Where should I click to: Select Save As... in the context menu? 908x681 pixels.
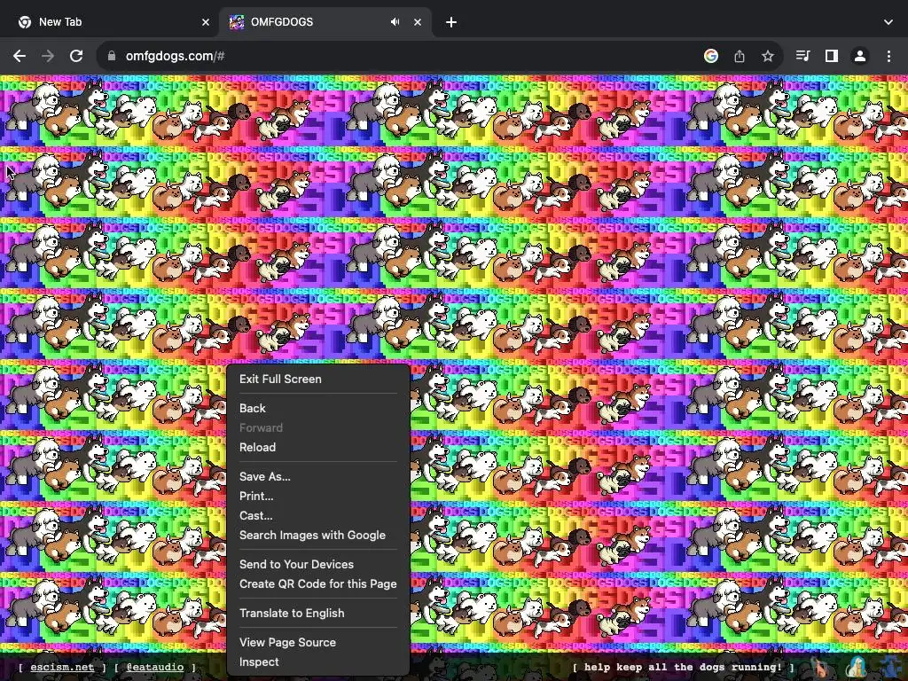pos(318,476)
